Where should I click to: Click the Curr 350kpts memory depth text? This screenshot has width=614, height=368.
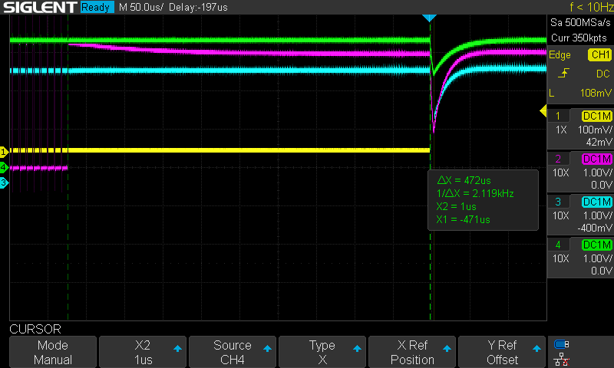pyautogui.click(x=579, y=38)
